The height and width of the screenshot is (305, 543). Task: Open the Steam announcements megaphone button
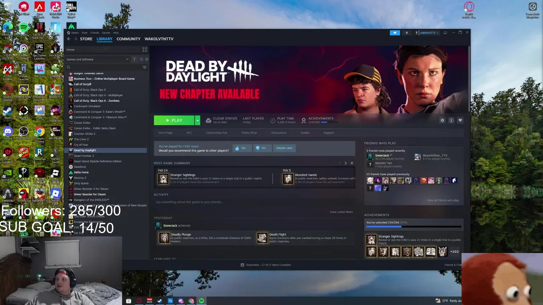click(395, 33)
